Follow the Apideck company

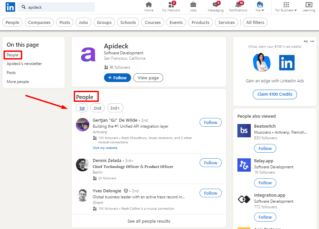(x=117, y=78)
